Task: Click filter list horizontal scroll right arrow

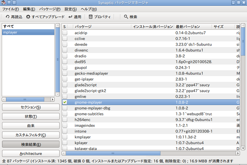Action: tap(52, 99)
